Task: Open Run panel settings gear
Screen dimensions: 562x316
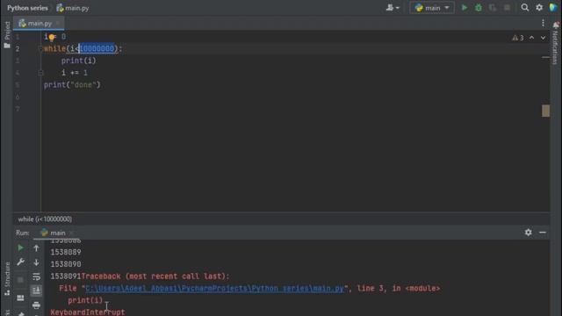Action: pos(529,233)
